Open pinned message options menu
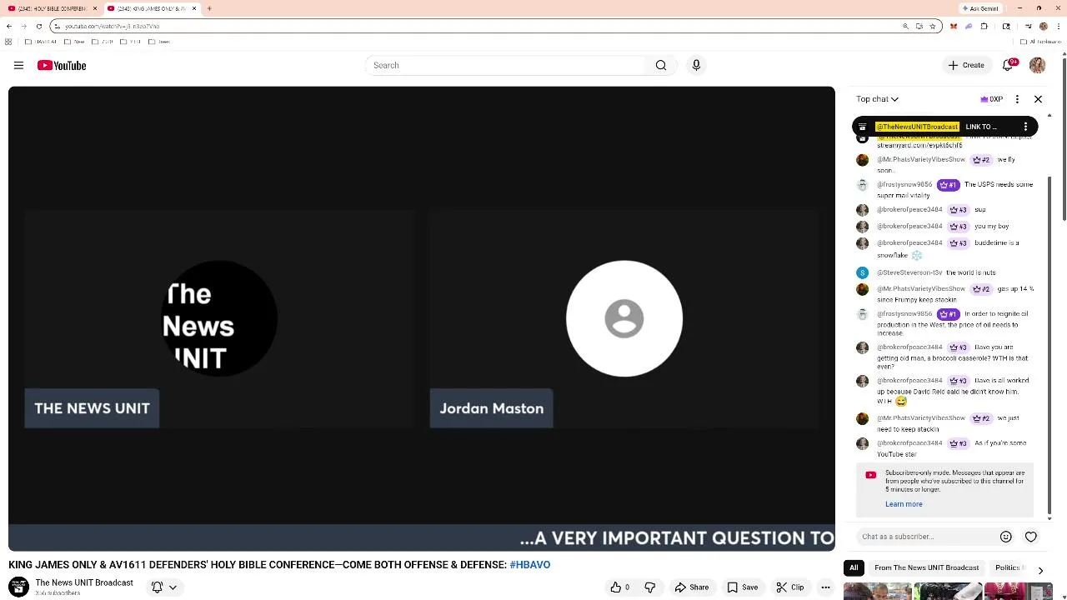Image resolution: width=1067 pixels, height=600 pixels. click(1025, 127)
